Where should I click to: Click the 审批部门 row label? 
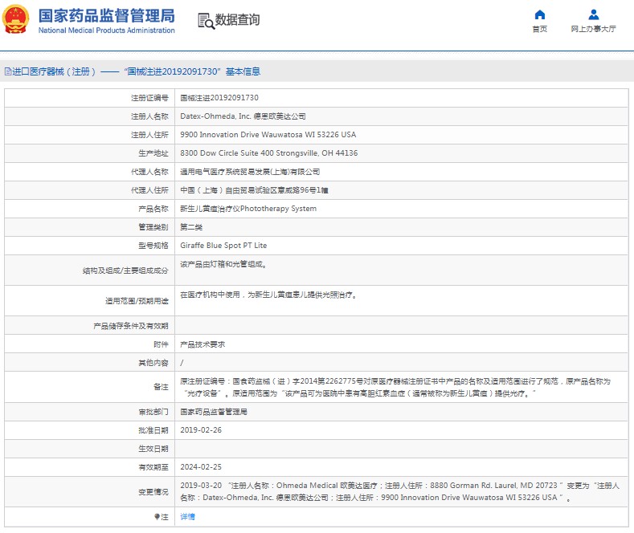[153, 412]
